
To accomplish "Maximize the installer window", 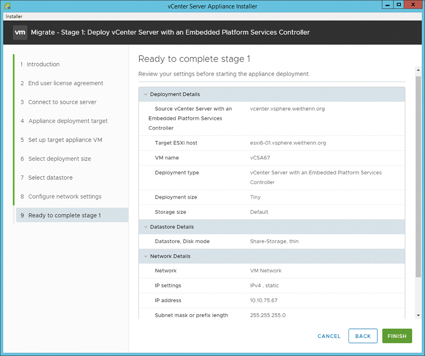I will (399, 5).
